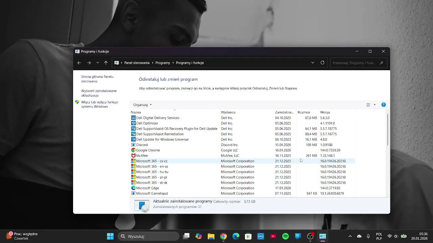Open recent locations dropdown chevron

98,63
